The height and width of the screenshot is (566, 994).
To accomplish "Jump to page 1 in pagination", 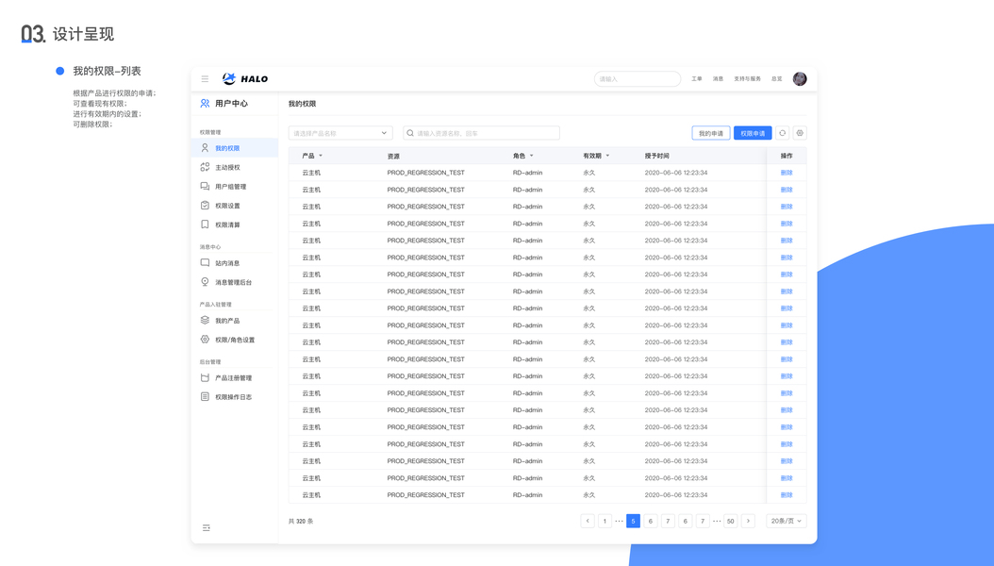I will [605, 521].
